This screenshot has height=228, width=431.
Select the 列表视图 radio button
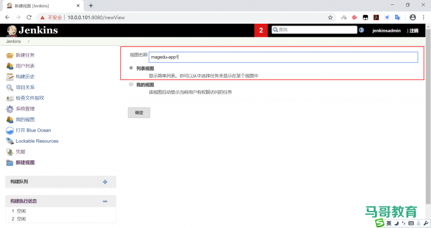[x=131, y=68]
